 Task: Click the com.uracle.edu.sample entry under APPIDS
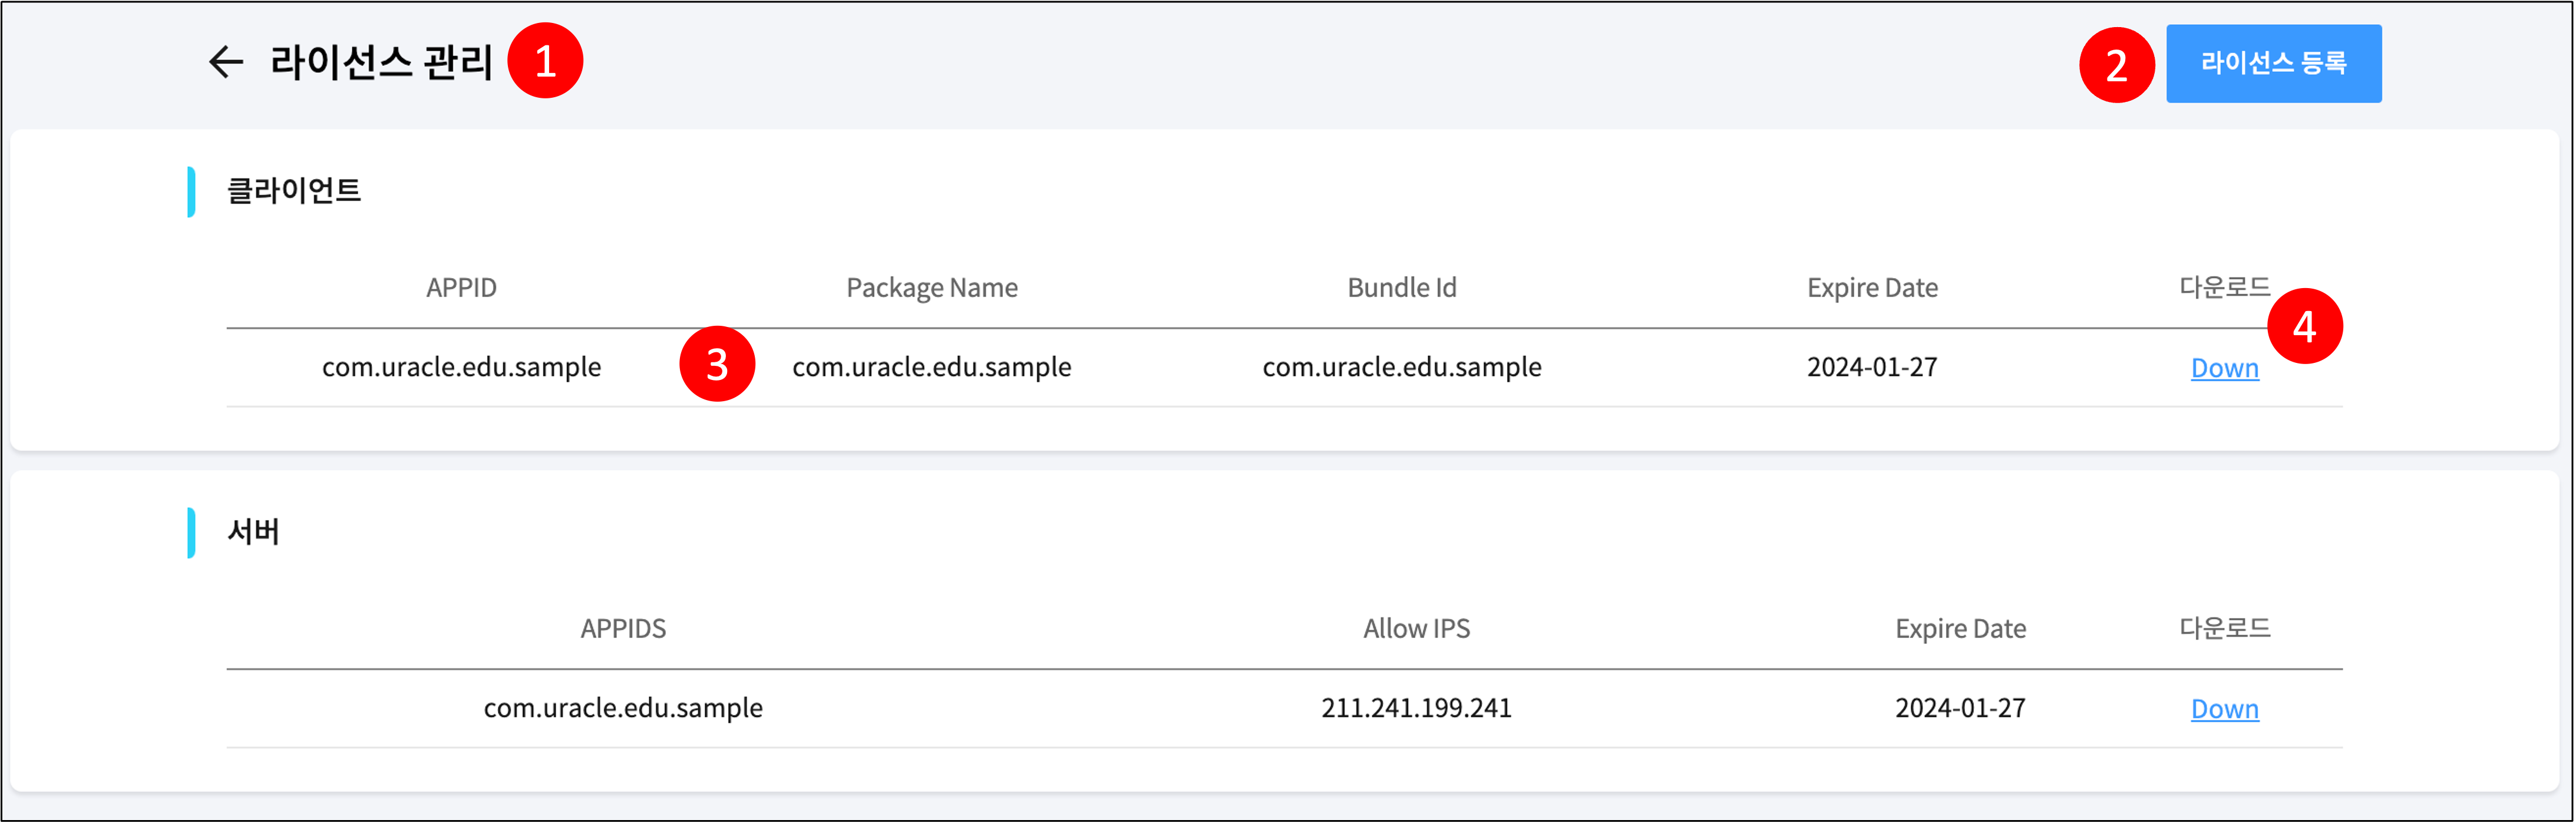623,708
